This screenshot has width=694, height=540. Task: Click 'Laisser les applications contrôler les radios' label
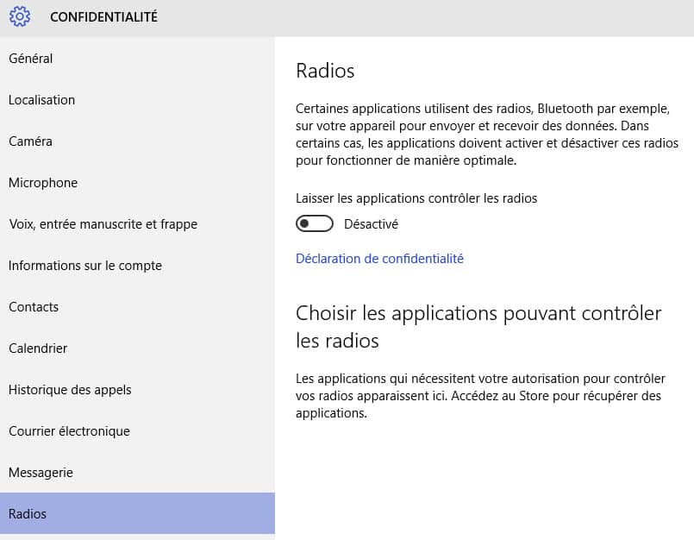(x=416, y=198)
